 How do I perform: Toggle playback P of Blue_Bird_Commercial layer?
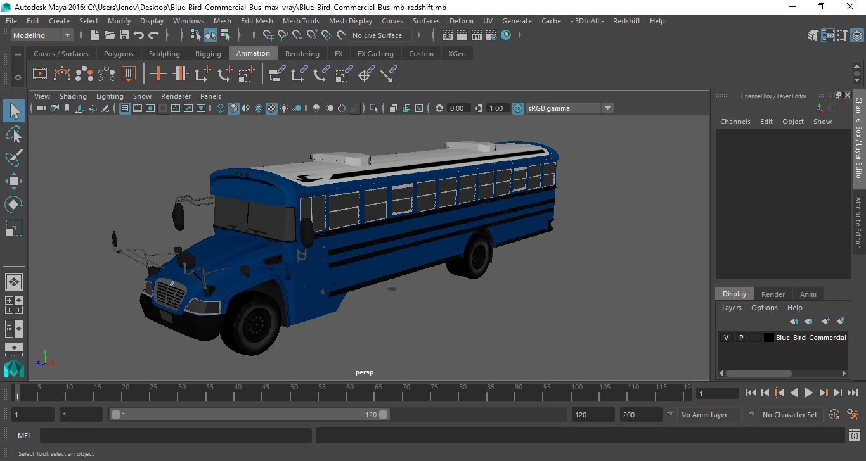[x=740, y=338]
